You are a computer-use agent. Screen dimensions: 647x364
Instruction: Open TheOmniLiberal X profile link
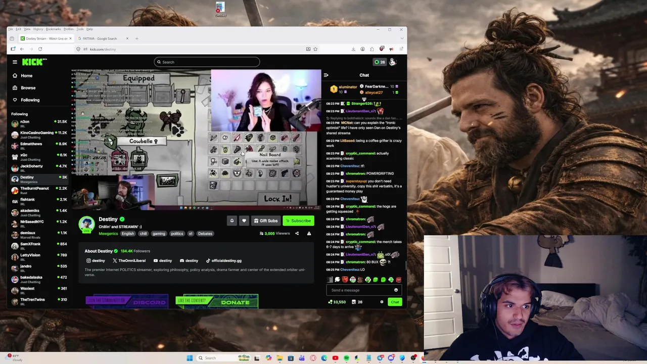point(129,260)
